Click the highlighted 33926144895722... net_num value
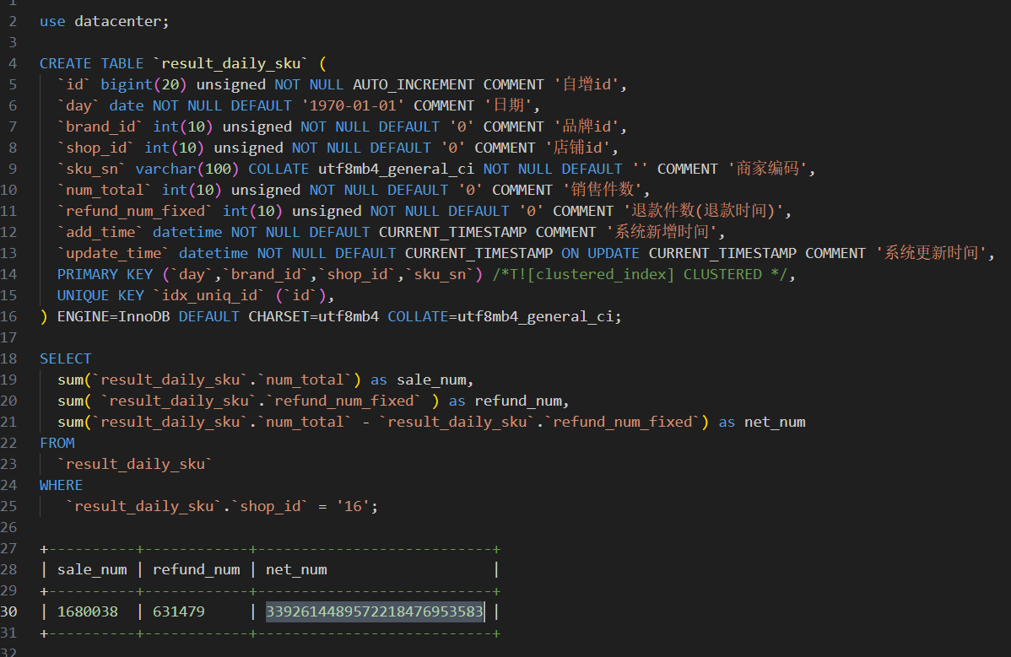Image resolution: width=1011 pixels, height=657 pixels. tap(375, 611)
